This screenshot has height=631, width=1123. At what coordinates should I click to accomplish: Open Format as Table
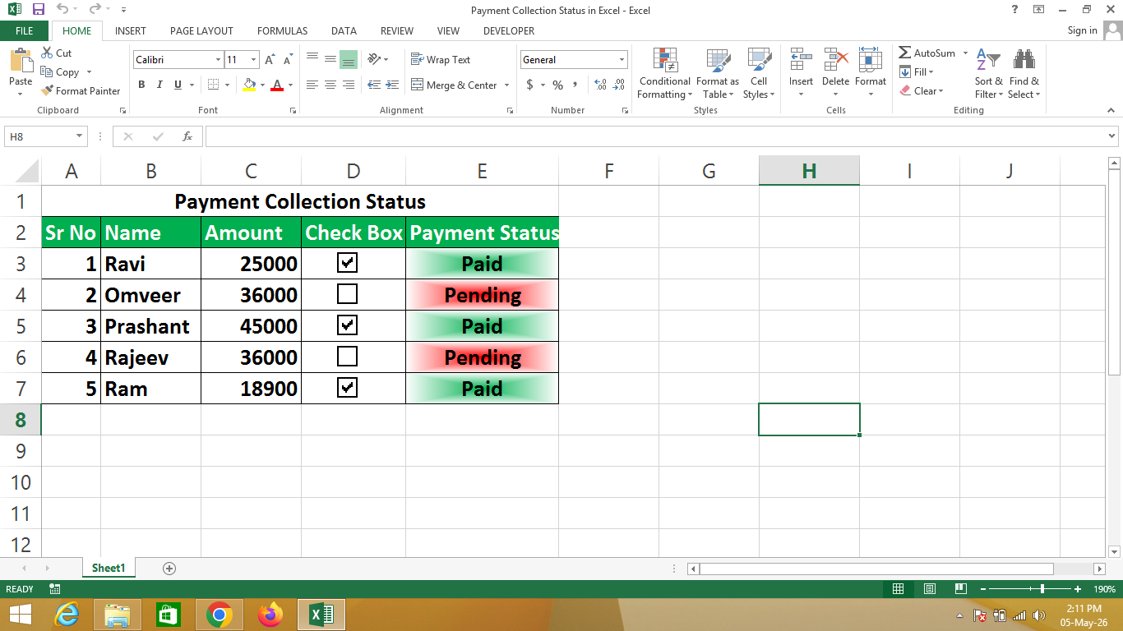tap(718, 74)
